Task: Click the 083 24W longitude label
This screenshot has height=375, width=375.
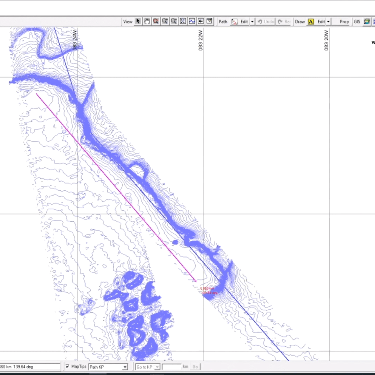Action: click(x=75, y=40)
